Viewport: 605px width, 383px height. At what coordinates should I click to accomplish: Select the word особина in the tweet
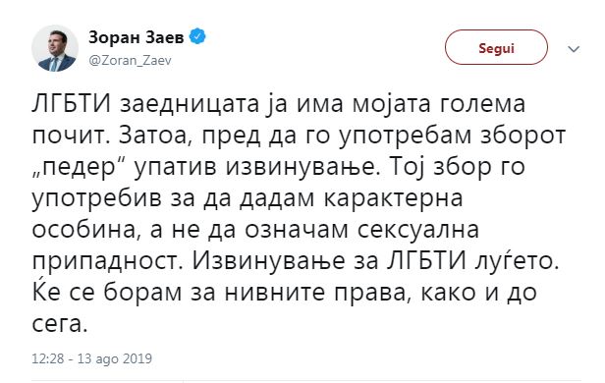[85, 231]
